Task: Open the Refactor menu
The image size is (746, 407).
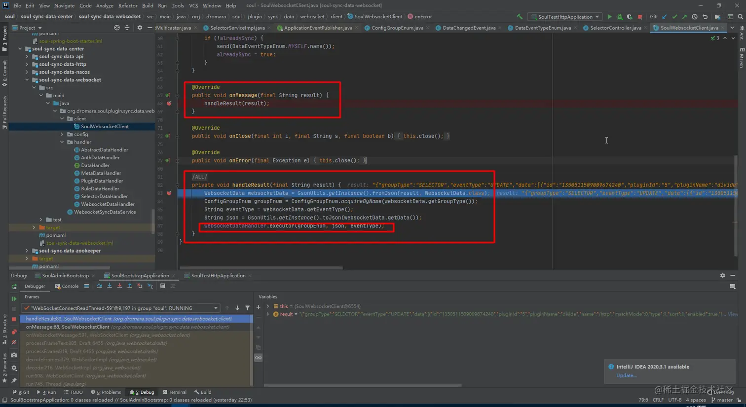Action: pyautogui.click(x=127, y=5)
